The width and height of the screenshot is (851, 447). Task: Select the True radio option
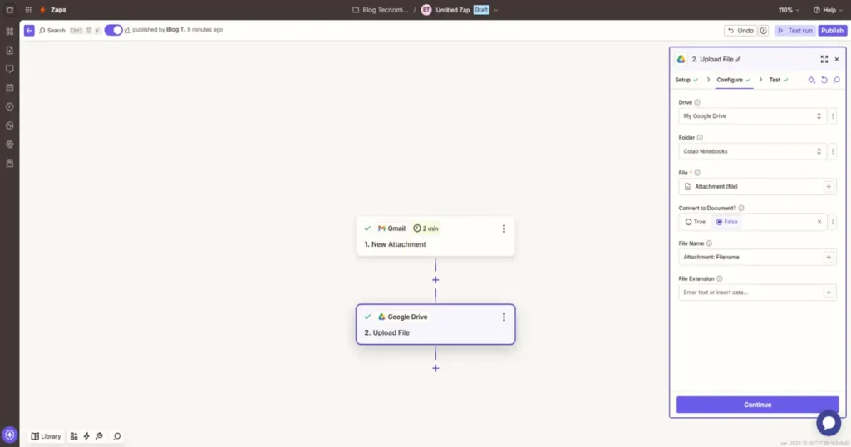pyautogui.click(x=696, y=222)
